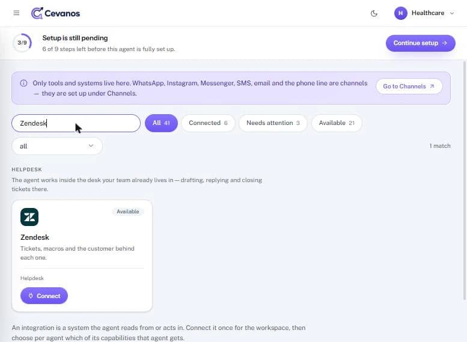Click the Healthcare avatar icon
Screen dimensions: 467x342
(400, 13)
